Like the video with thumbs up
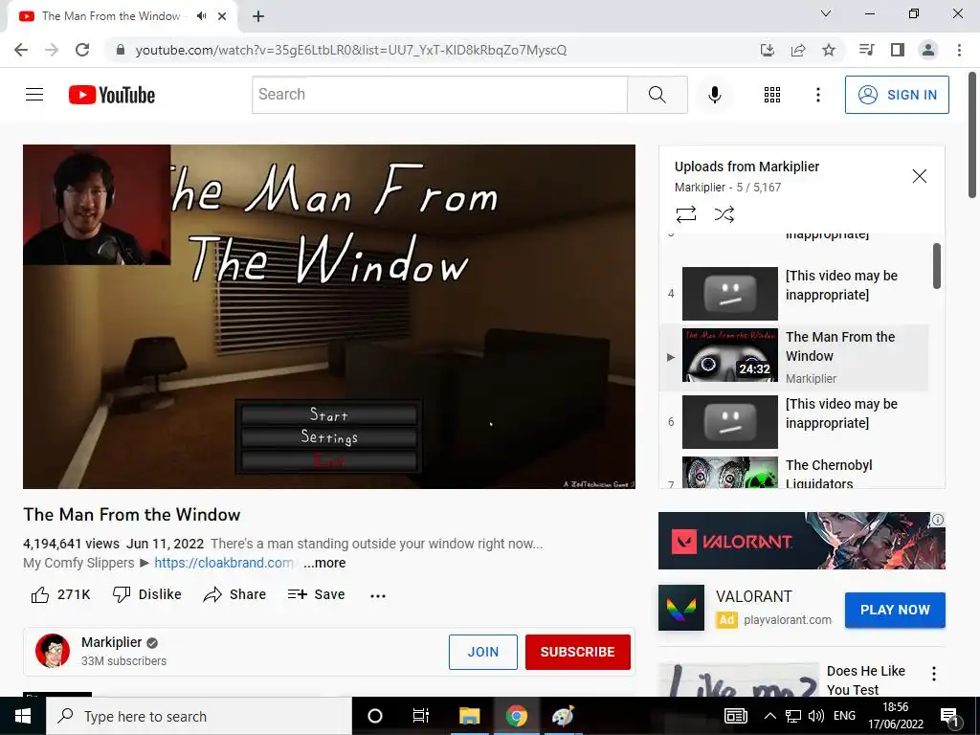 coord(60,594)
